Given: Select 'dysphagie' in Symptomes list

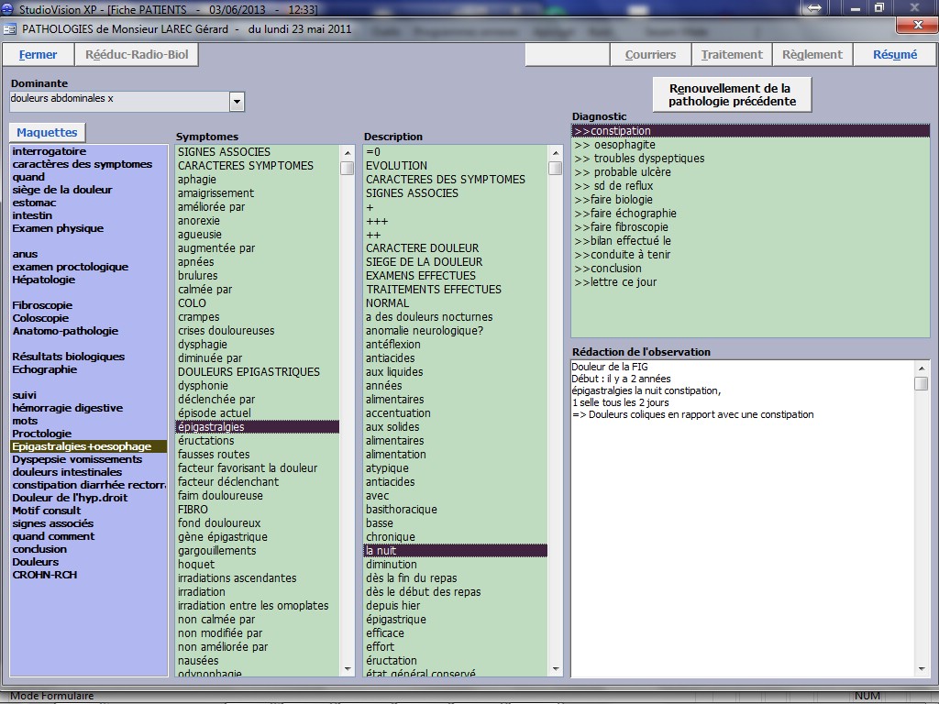Looking at the screenshot, I should [203, 345].
